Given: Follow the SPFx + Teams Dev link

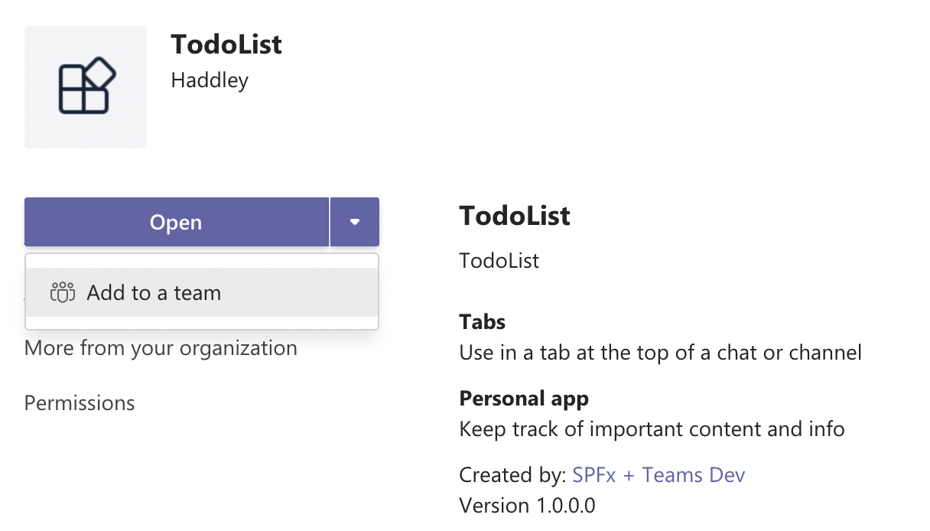Looking at the screenshot, I should (x=658, y=475).
